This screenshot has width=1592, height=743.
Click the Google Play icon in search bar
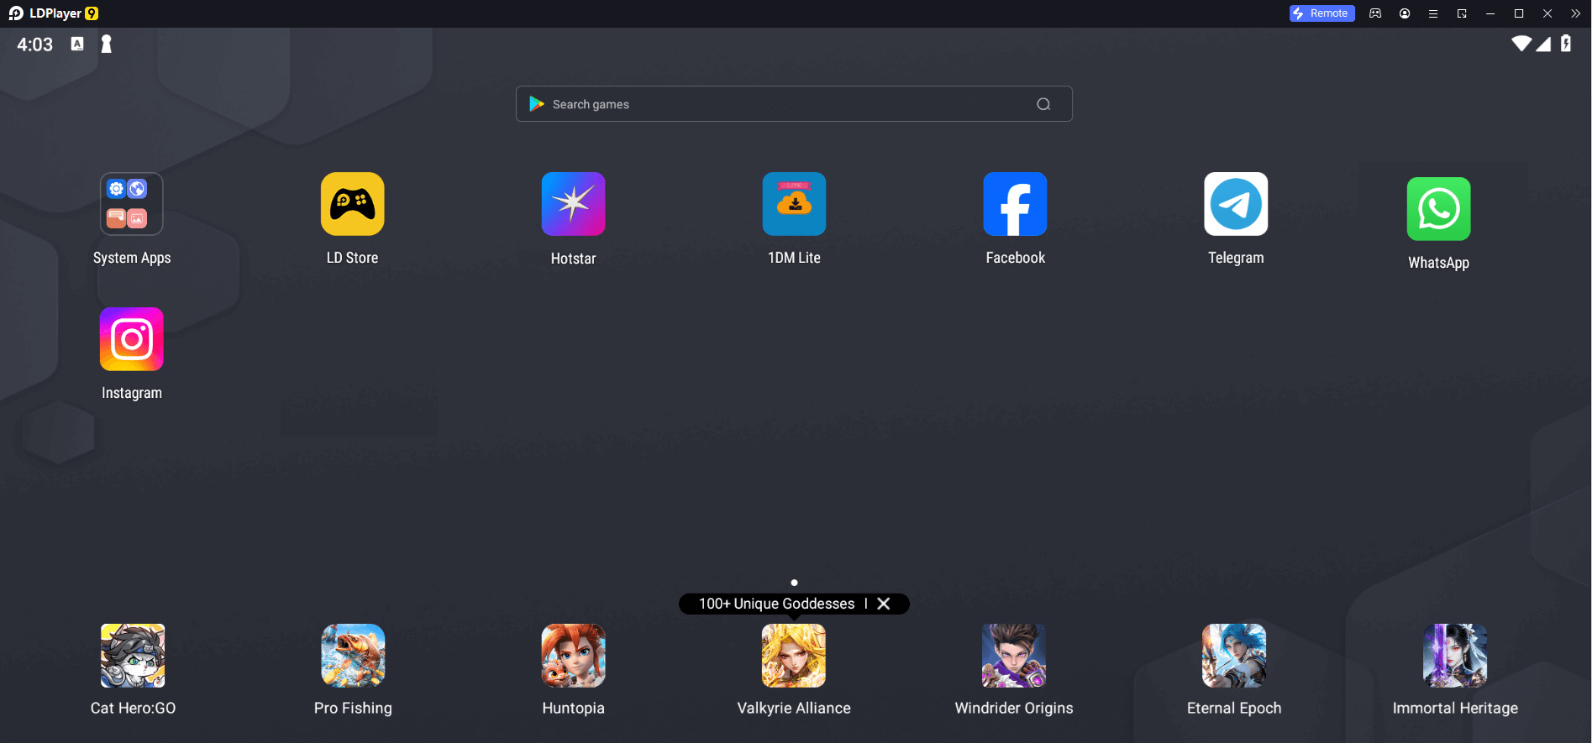pos(536,104)
